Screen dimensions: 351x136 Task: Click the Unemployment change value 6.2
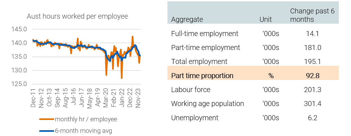tap(312, 118)
